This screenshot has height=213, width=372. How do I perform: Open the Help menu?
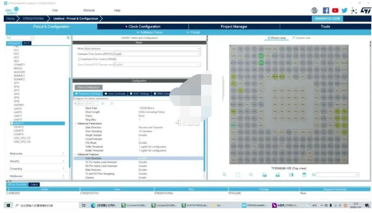(117, 11)
